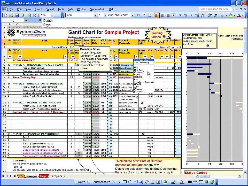Click the Increase Decimal icon
Viewport: 248px width, 186px height.
click(x=197, y=15)
